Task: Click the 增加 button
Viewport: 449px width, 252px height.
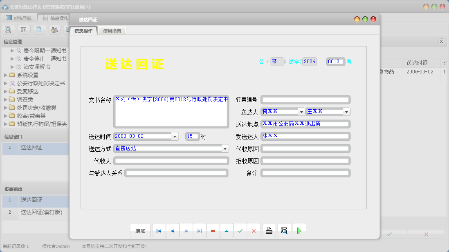Action: tap(140, 231)
